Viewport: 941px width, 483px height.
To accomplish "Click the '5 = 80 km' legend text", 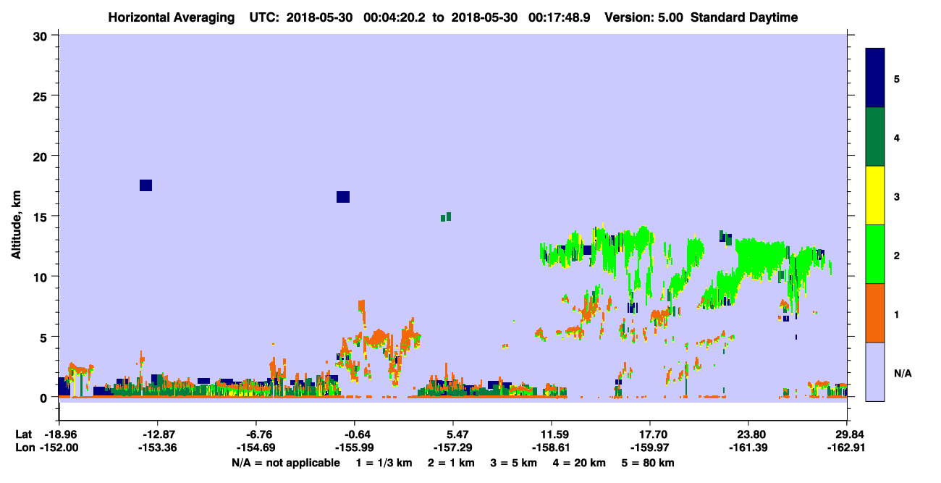I will click(x=648, y=462).
